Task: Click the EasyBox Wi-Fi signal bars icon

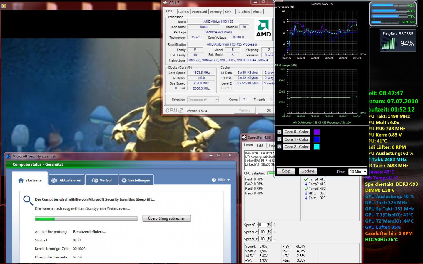Action: click(389, 44)
